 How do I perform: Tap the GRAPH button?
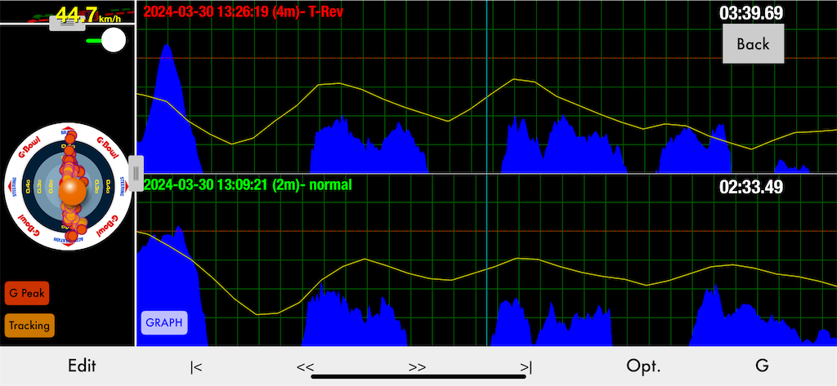point(163,322)
